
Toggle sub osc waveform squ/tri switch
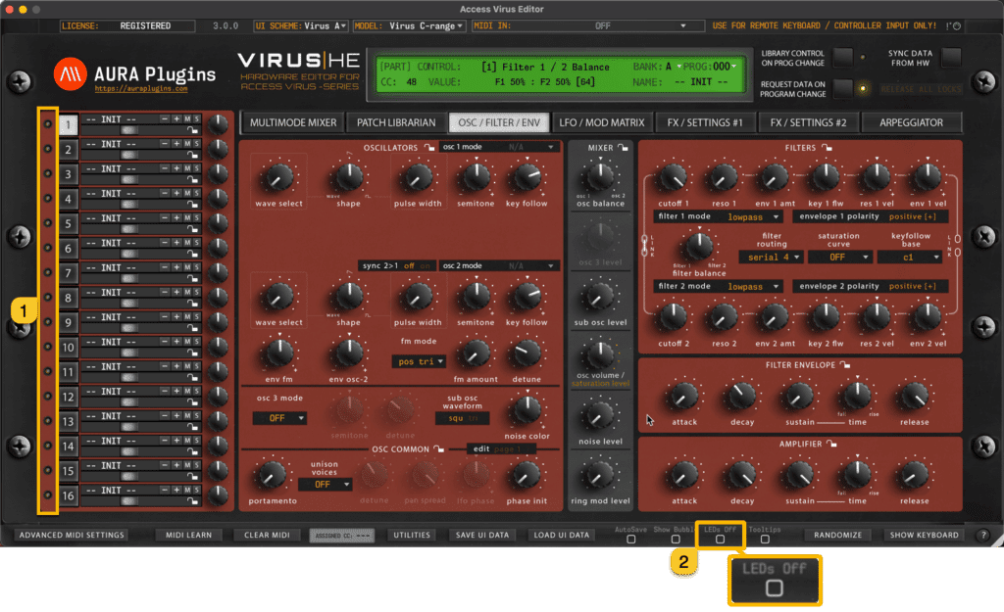tap(463, 418)
